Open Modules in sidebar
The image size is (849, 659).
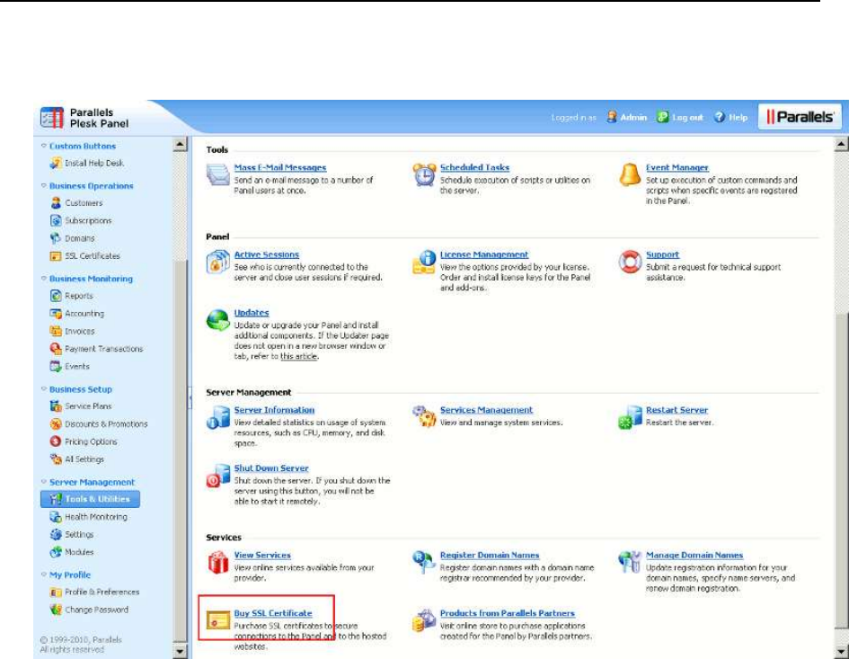click(x=79, y=552)
